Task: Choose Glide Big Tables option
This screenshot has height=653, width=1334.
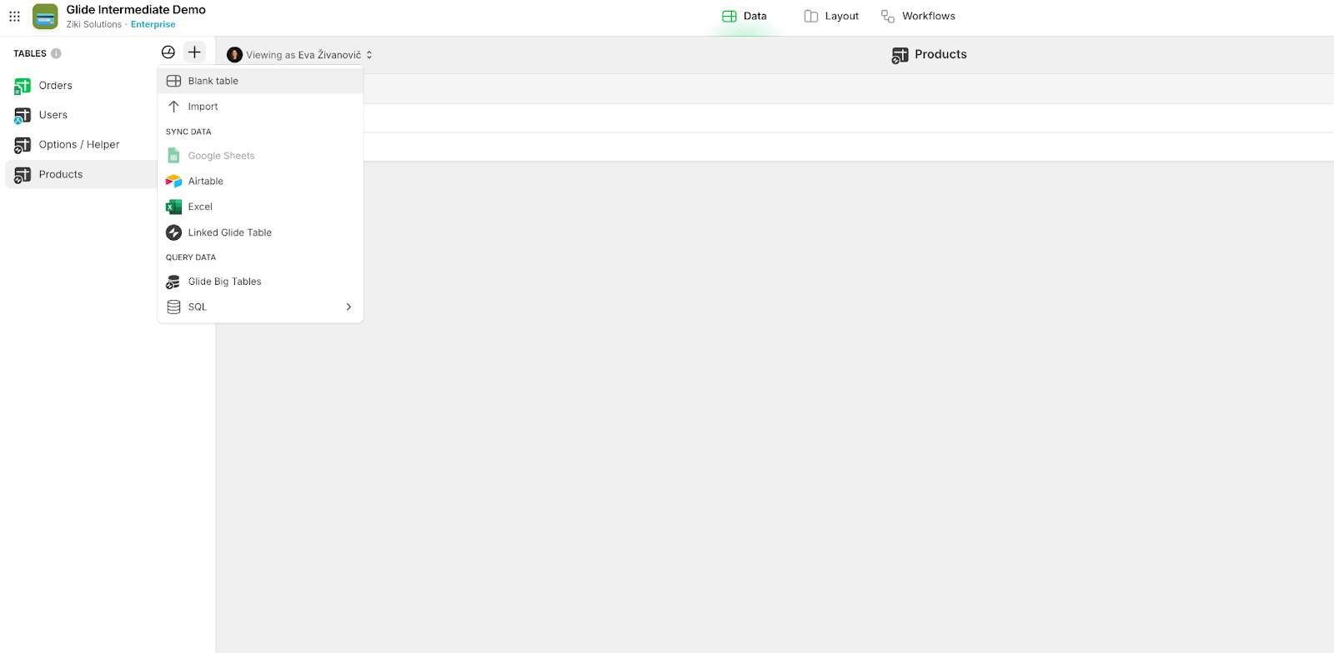Action: point(260,282)
